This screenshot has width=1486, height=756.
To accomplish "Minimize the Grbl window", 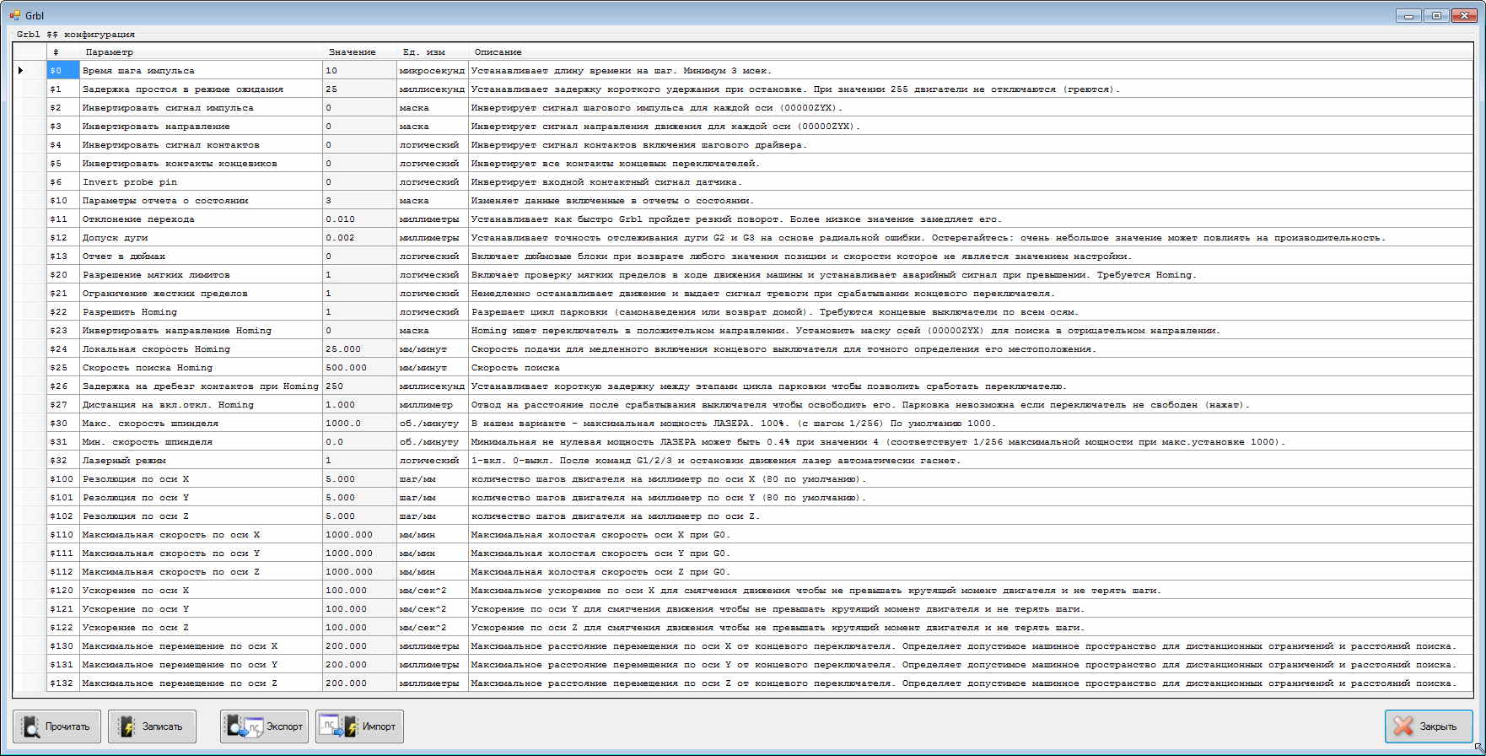I will (1408, 15).
